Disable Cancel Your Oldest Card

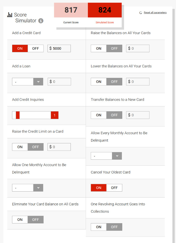[x=114, y=188]
